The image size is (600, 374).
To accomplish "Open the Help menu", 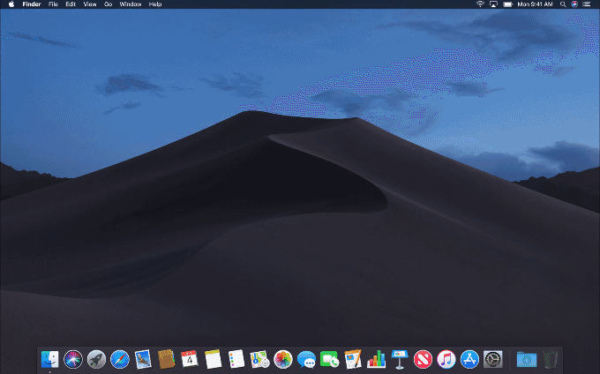I will 155,4.
